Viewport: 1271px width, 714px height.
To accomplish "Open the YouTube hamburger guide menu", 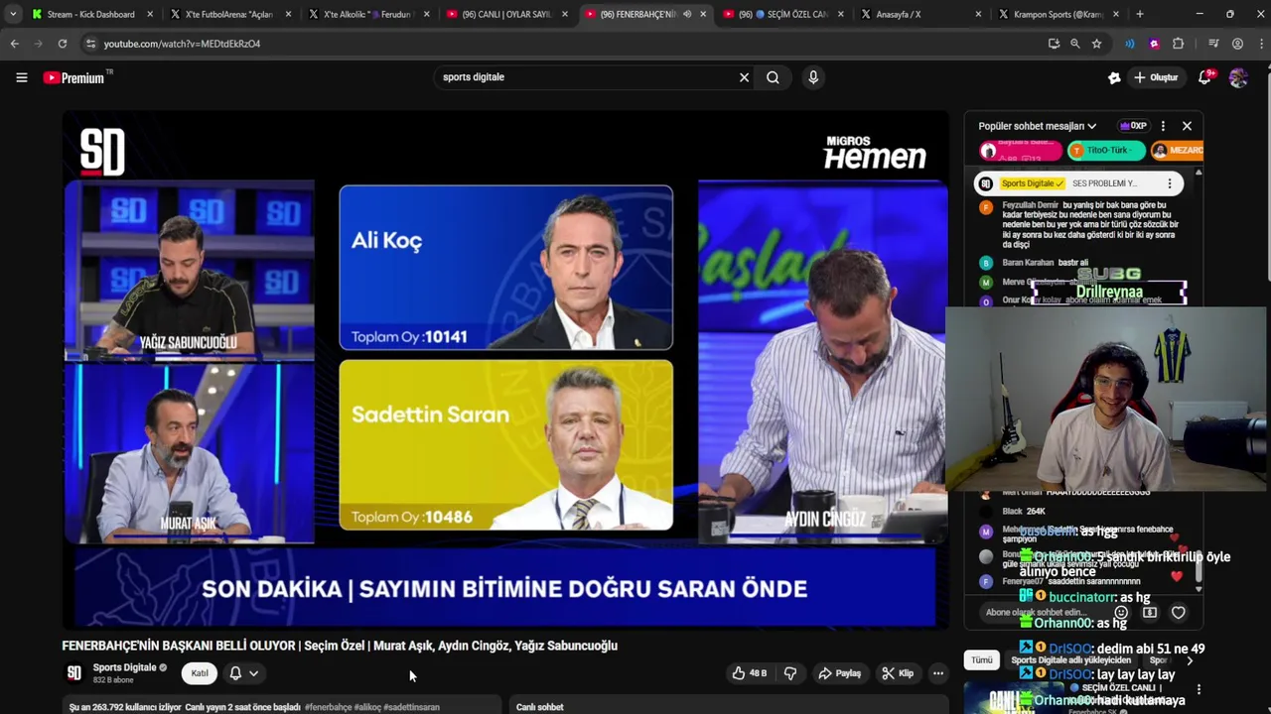I will tap(21, 77).
